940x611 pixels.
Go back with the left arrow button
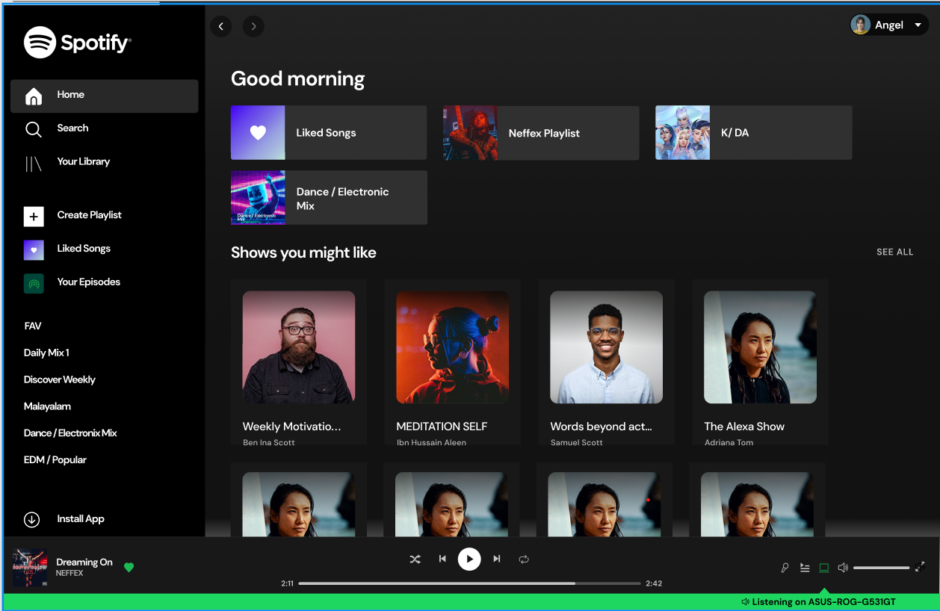pos(220,26)
